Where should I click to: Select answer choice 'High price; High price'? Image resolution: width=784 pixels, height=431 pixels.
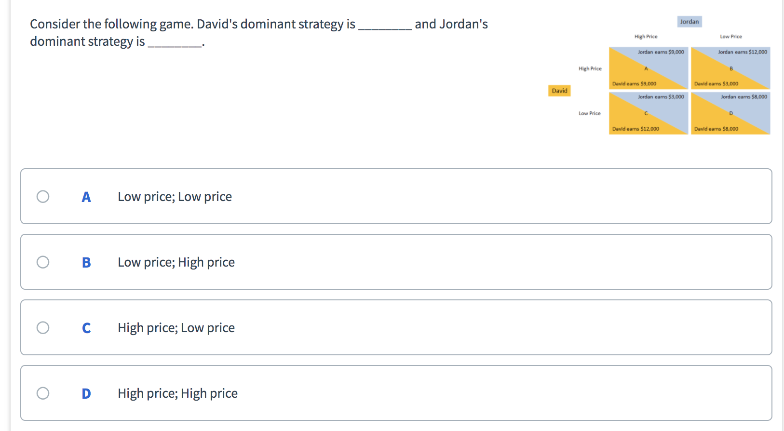tap(177, 393)
